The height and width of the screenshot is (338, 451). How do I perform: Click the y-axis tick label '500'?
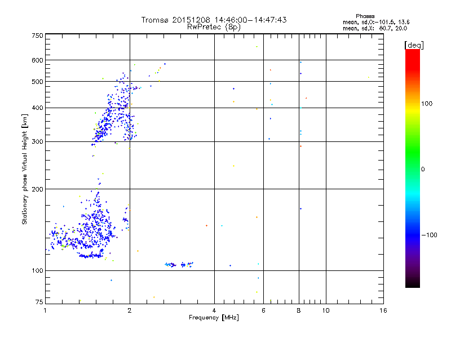[x=37, y=82]
